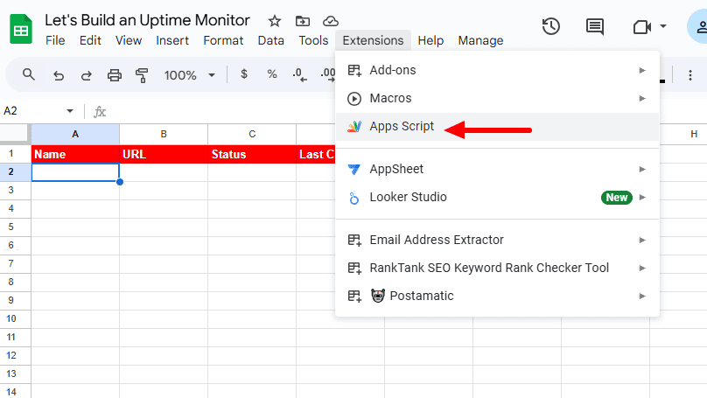Screen dimensions: 707x398
Task: Select column A header
Action: pyautogui.click(x=75, y=134)
